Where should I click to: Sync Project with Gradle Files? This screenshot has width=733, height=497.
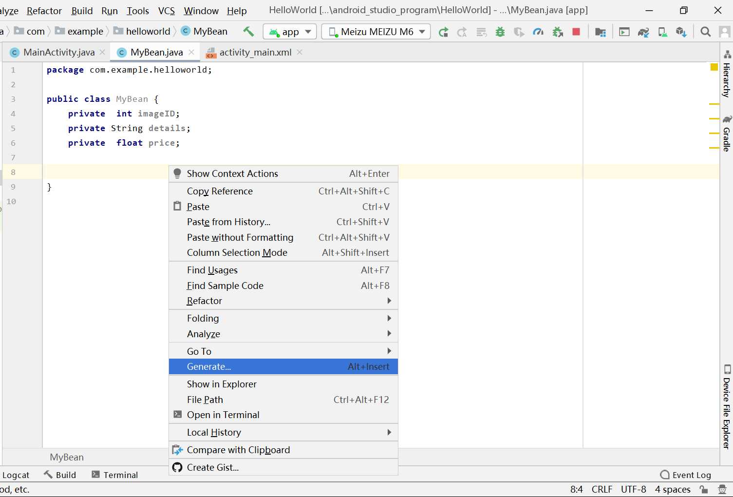[x=643, y=32]
